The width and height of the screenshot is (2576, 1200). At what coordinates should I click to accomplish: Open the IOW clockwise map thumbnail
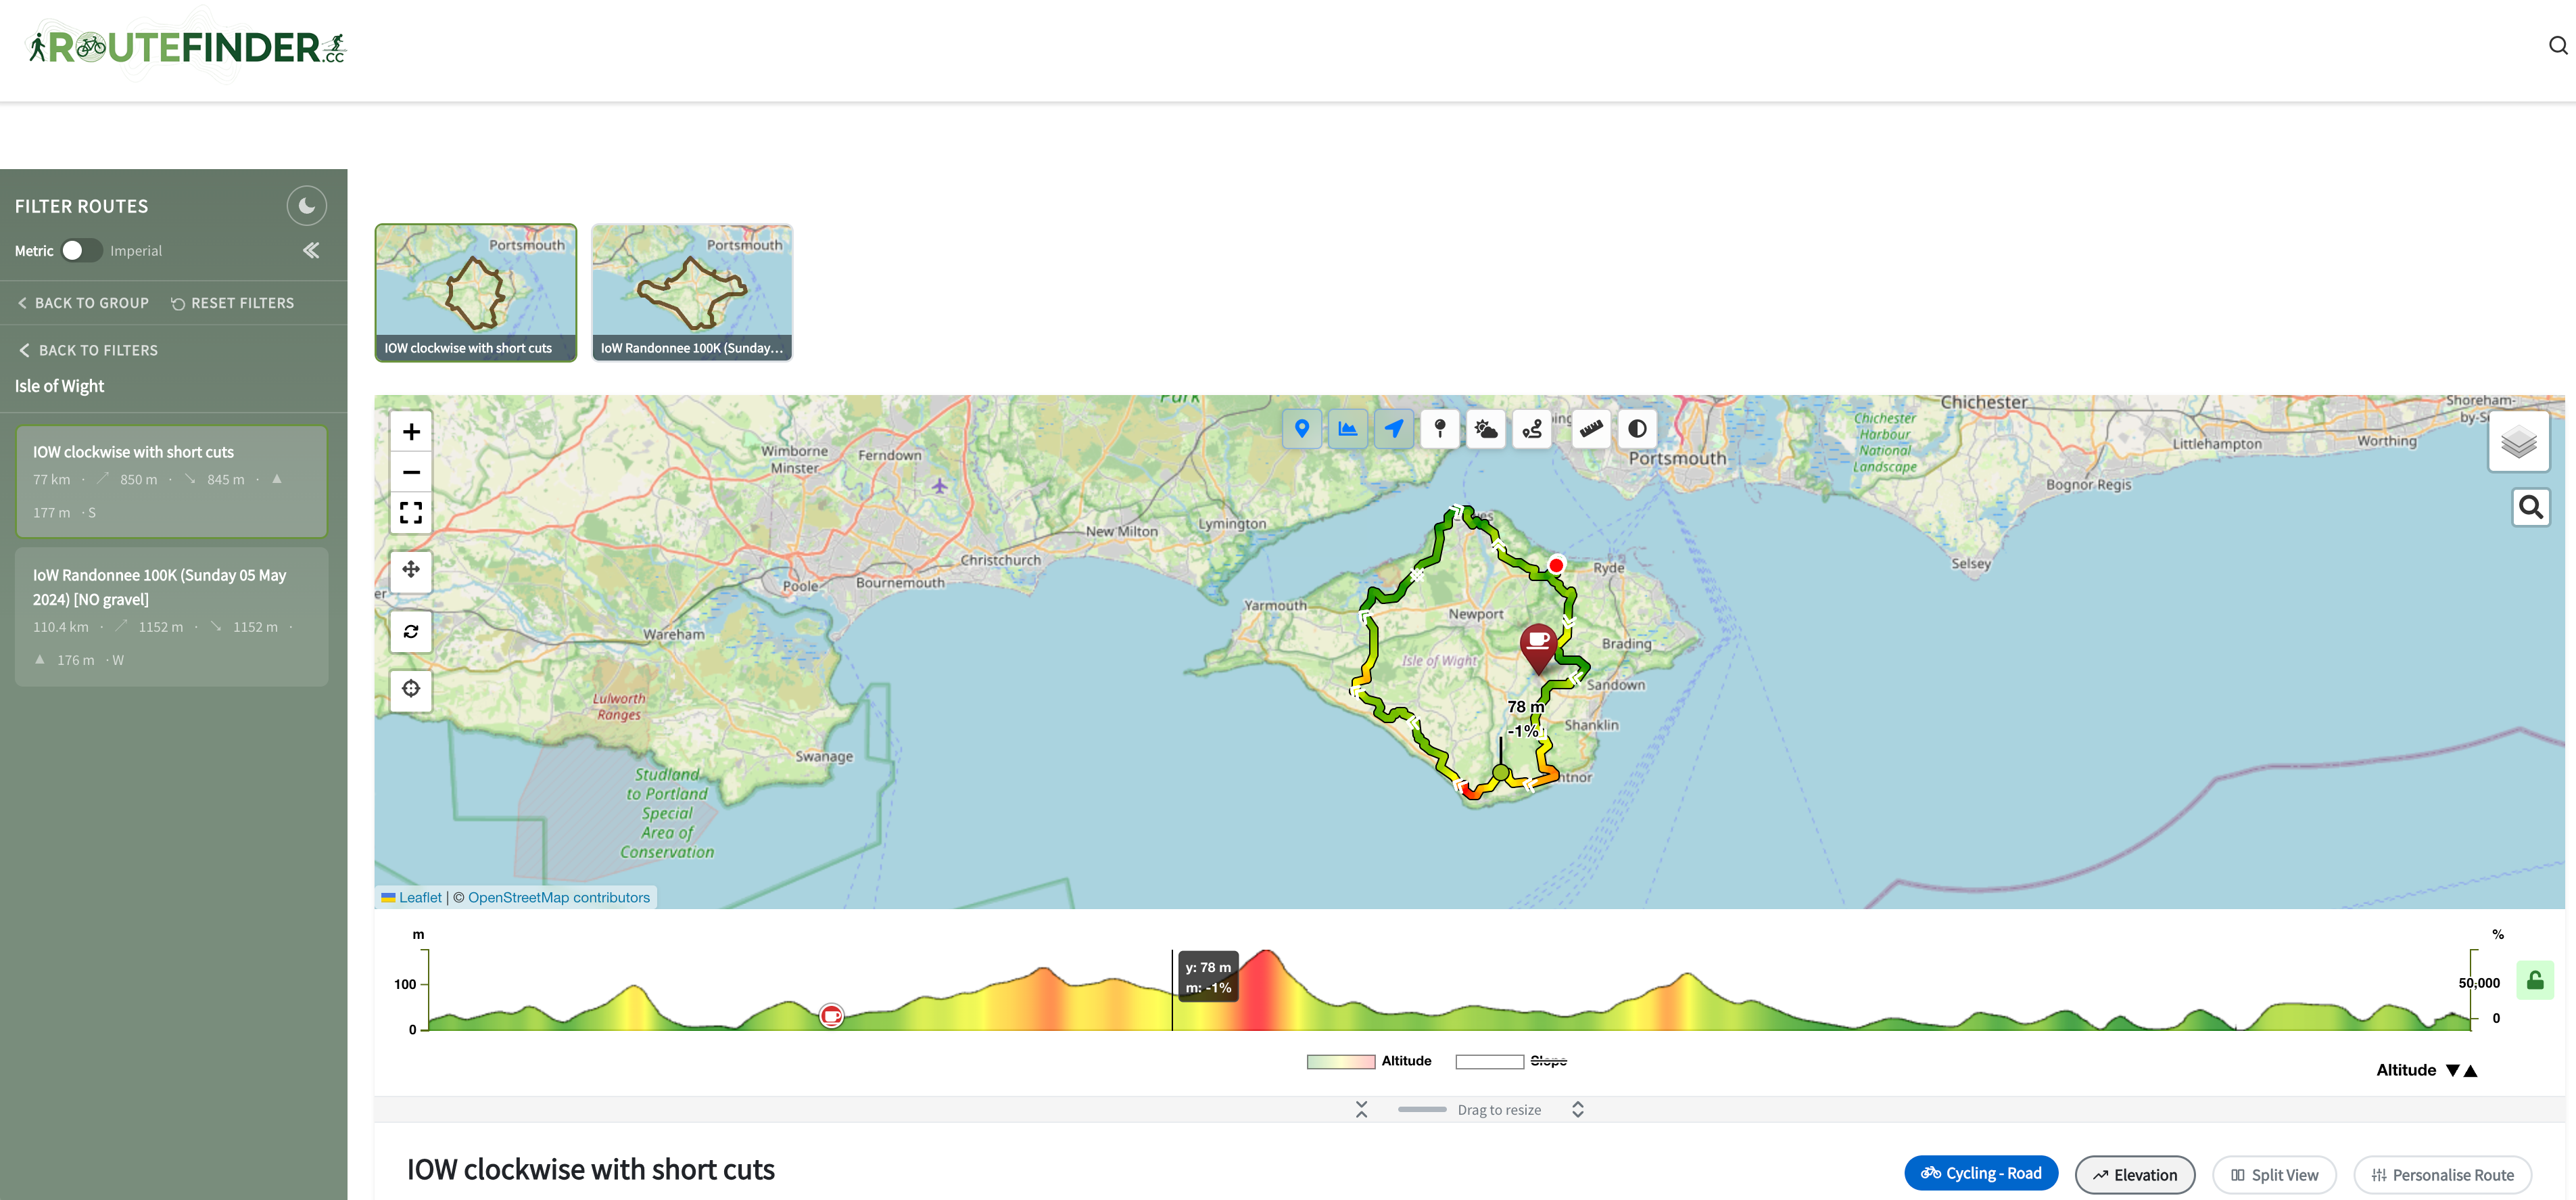tap(475, 292)
